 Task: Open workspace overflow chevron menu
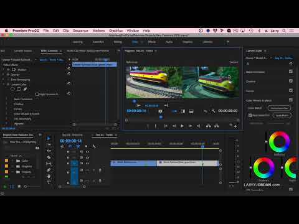(228, 42)
